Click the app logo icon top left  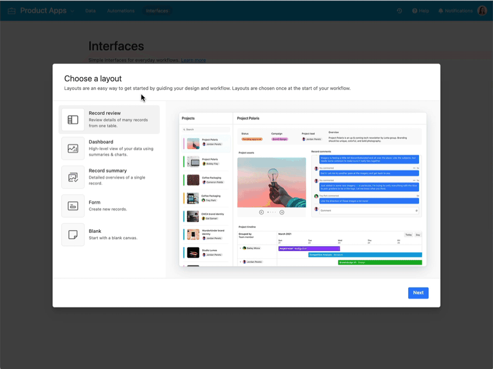coord(11,10)
